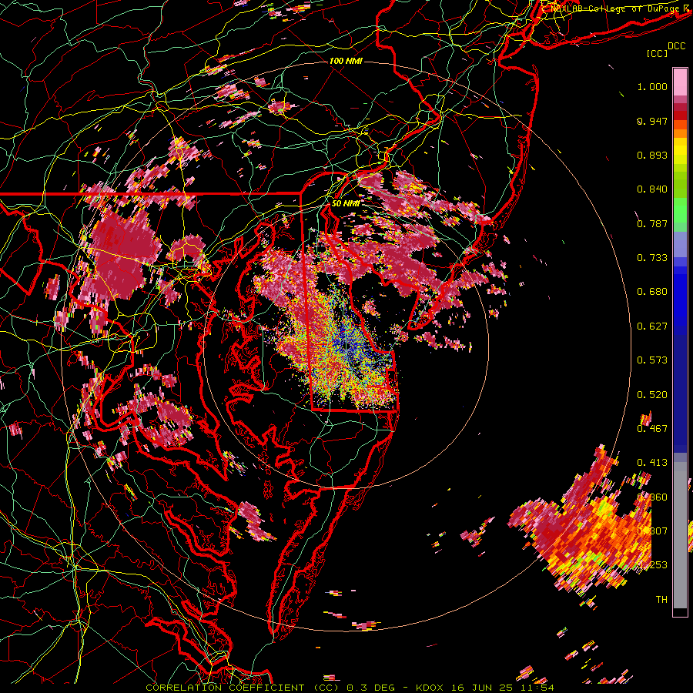Click the 0.520 legend value
The height and width of the screenshot is (693, 693).
[x=652, y=395]
